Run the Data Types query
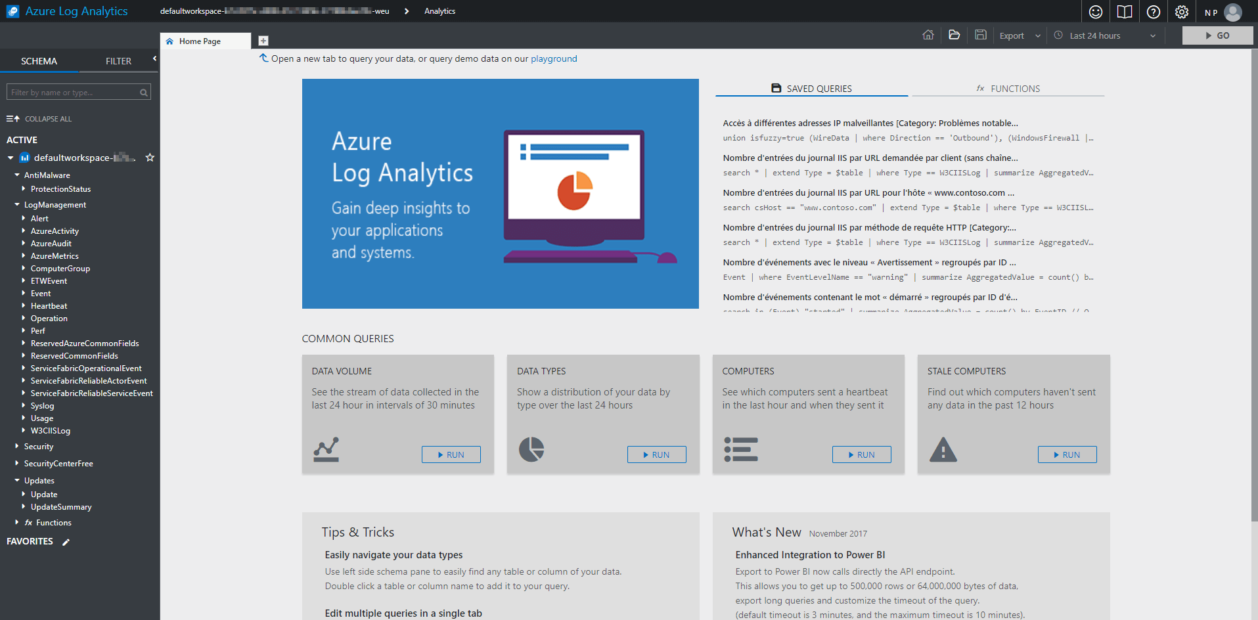 657,454
